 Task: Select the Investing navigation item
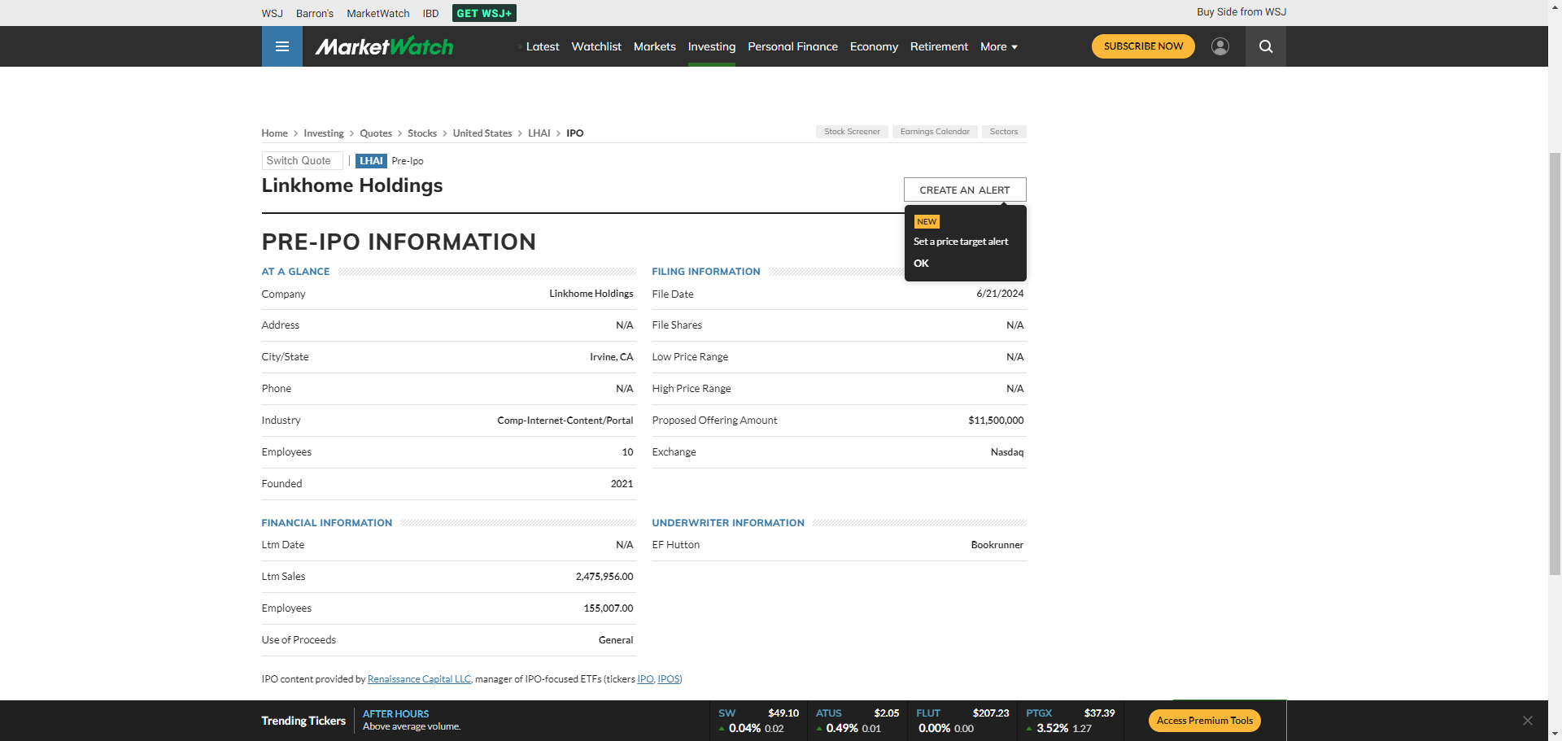click(x=712, y=46)
